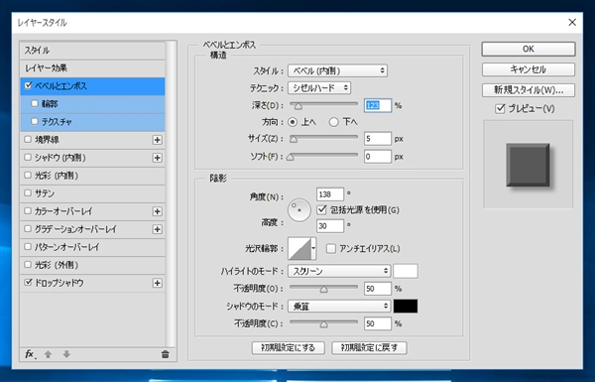This screenshot has width=595, height=382.
Task: Toggle the プレビュー(V) checkbox
Action: [x=500, y=108]
